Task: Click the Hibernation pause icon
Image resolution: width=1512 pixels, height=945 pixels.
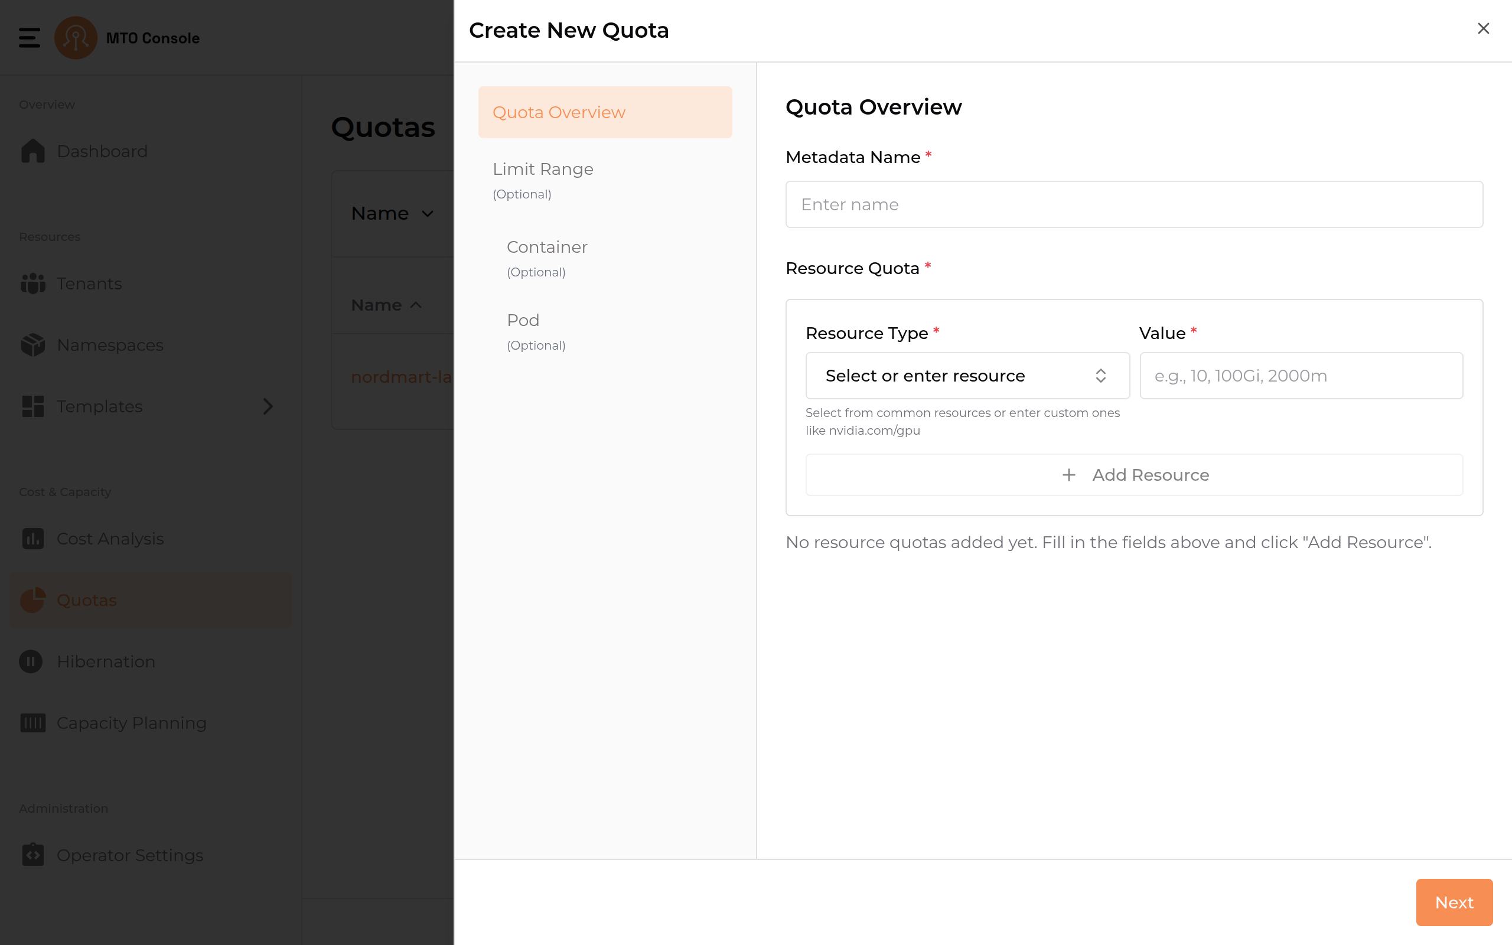Action: tap(31, 661)
